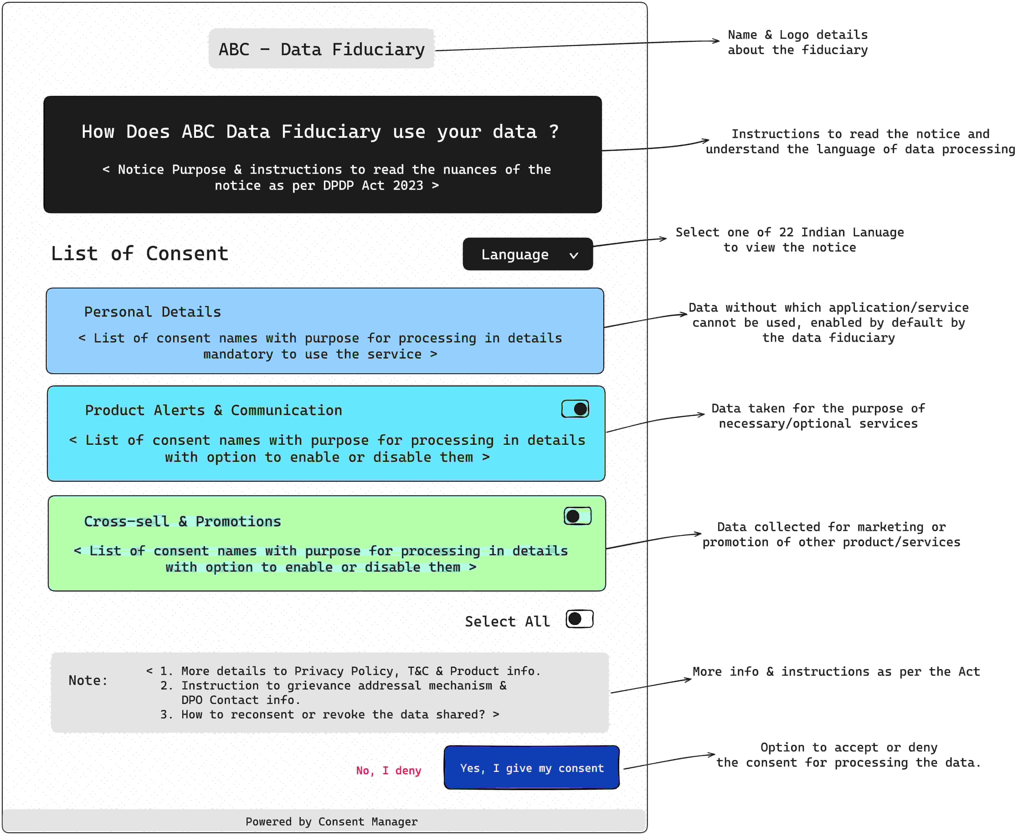Click the Cross-sell & Promotions title
Screen dimensions: 1018x835
[182, 521]
